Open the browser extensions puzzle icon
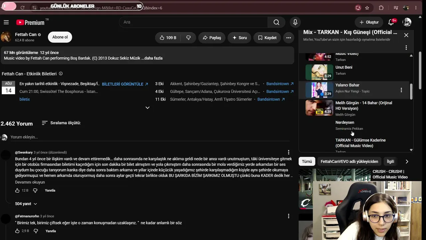The width and height of the screenshot is (426, 240). click(381, 8)
